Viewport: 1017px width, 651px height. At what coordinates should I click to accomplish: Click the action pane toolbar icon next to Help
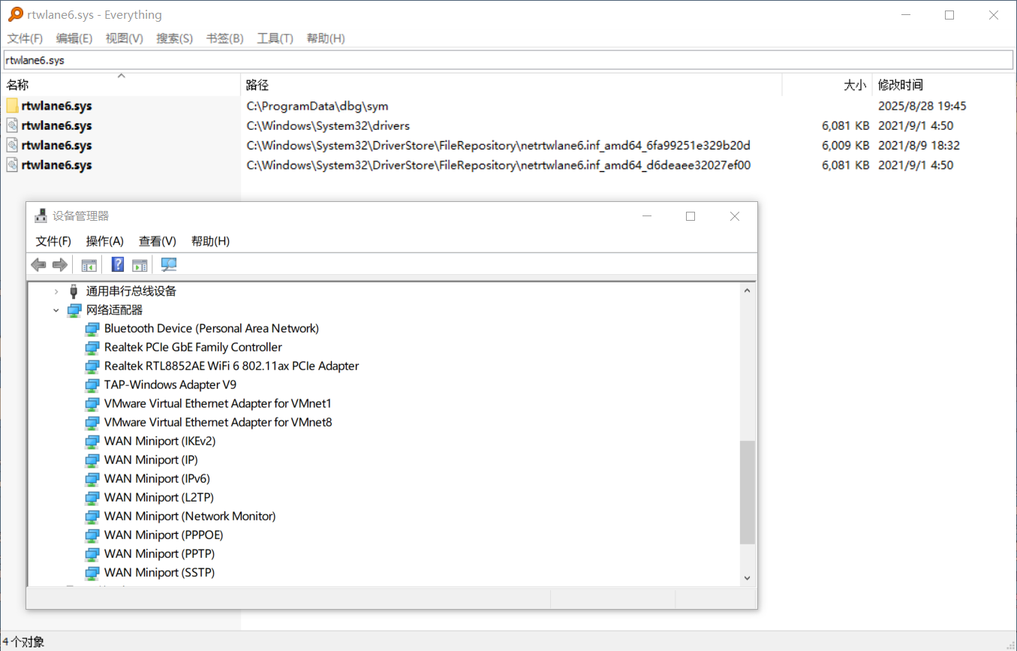(x=140, y=265)
